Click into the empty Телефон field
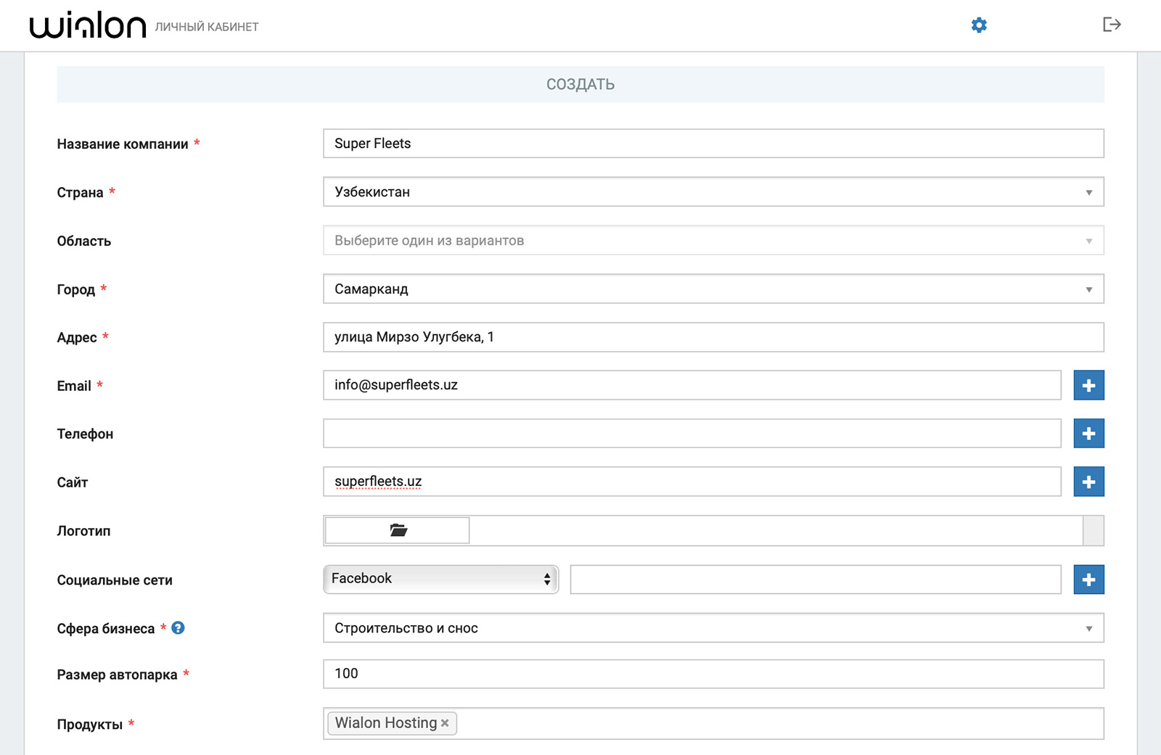1161x755 pixels. point(692,434)
